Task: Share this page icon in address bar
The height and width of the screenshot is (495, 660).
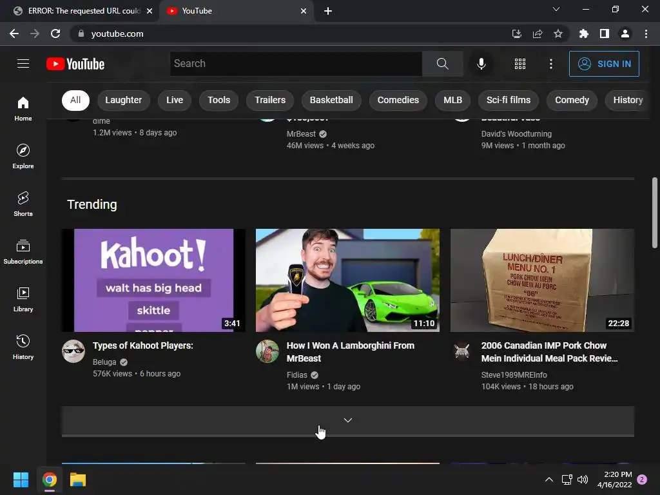Action: point(537,34)
